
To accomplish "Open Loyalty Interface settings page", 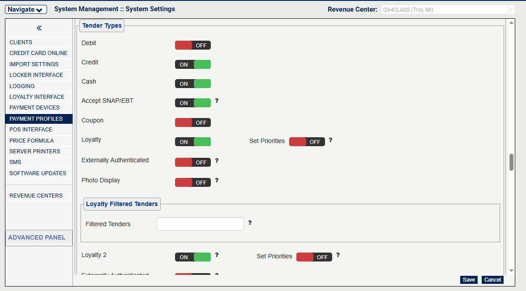I will coord(37,97).
